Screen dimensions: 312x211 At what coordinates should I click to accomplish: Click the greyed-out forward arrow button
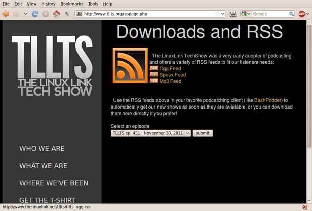[16, 14]
